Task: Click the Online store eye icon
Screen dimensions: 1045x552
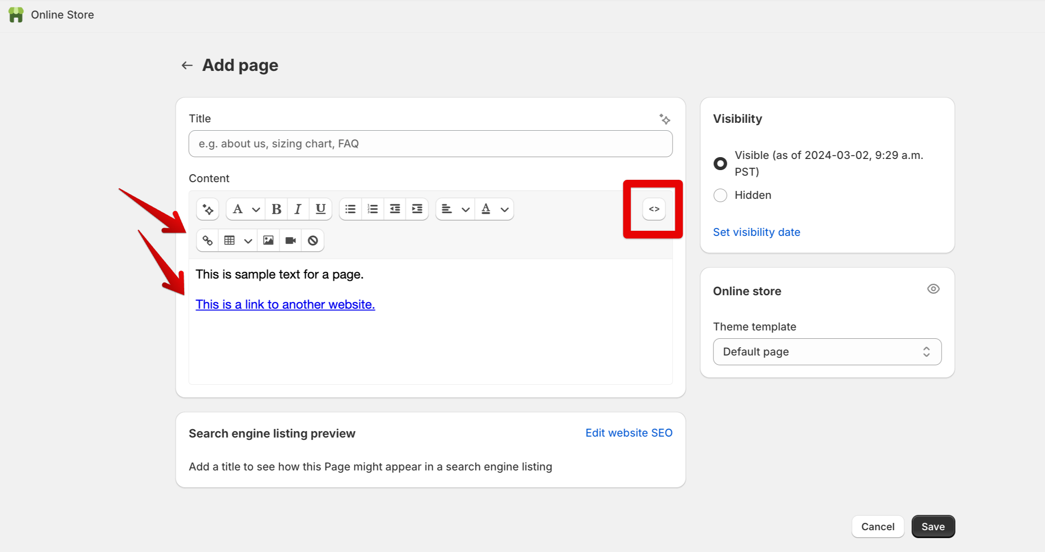Action: 933,289
